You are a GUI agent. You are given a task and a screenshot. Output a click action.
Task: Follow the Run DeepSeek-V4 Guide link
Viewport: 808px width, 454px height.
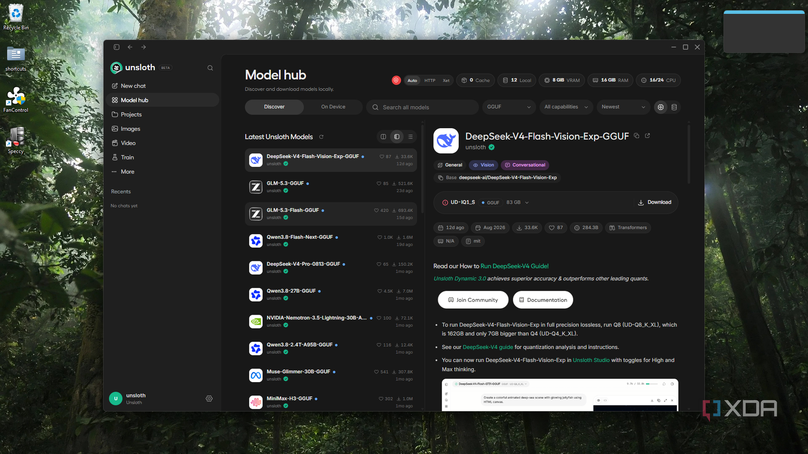515,266
